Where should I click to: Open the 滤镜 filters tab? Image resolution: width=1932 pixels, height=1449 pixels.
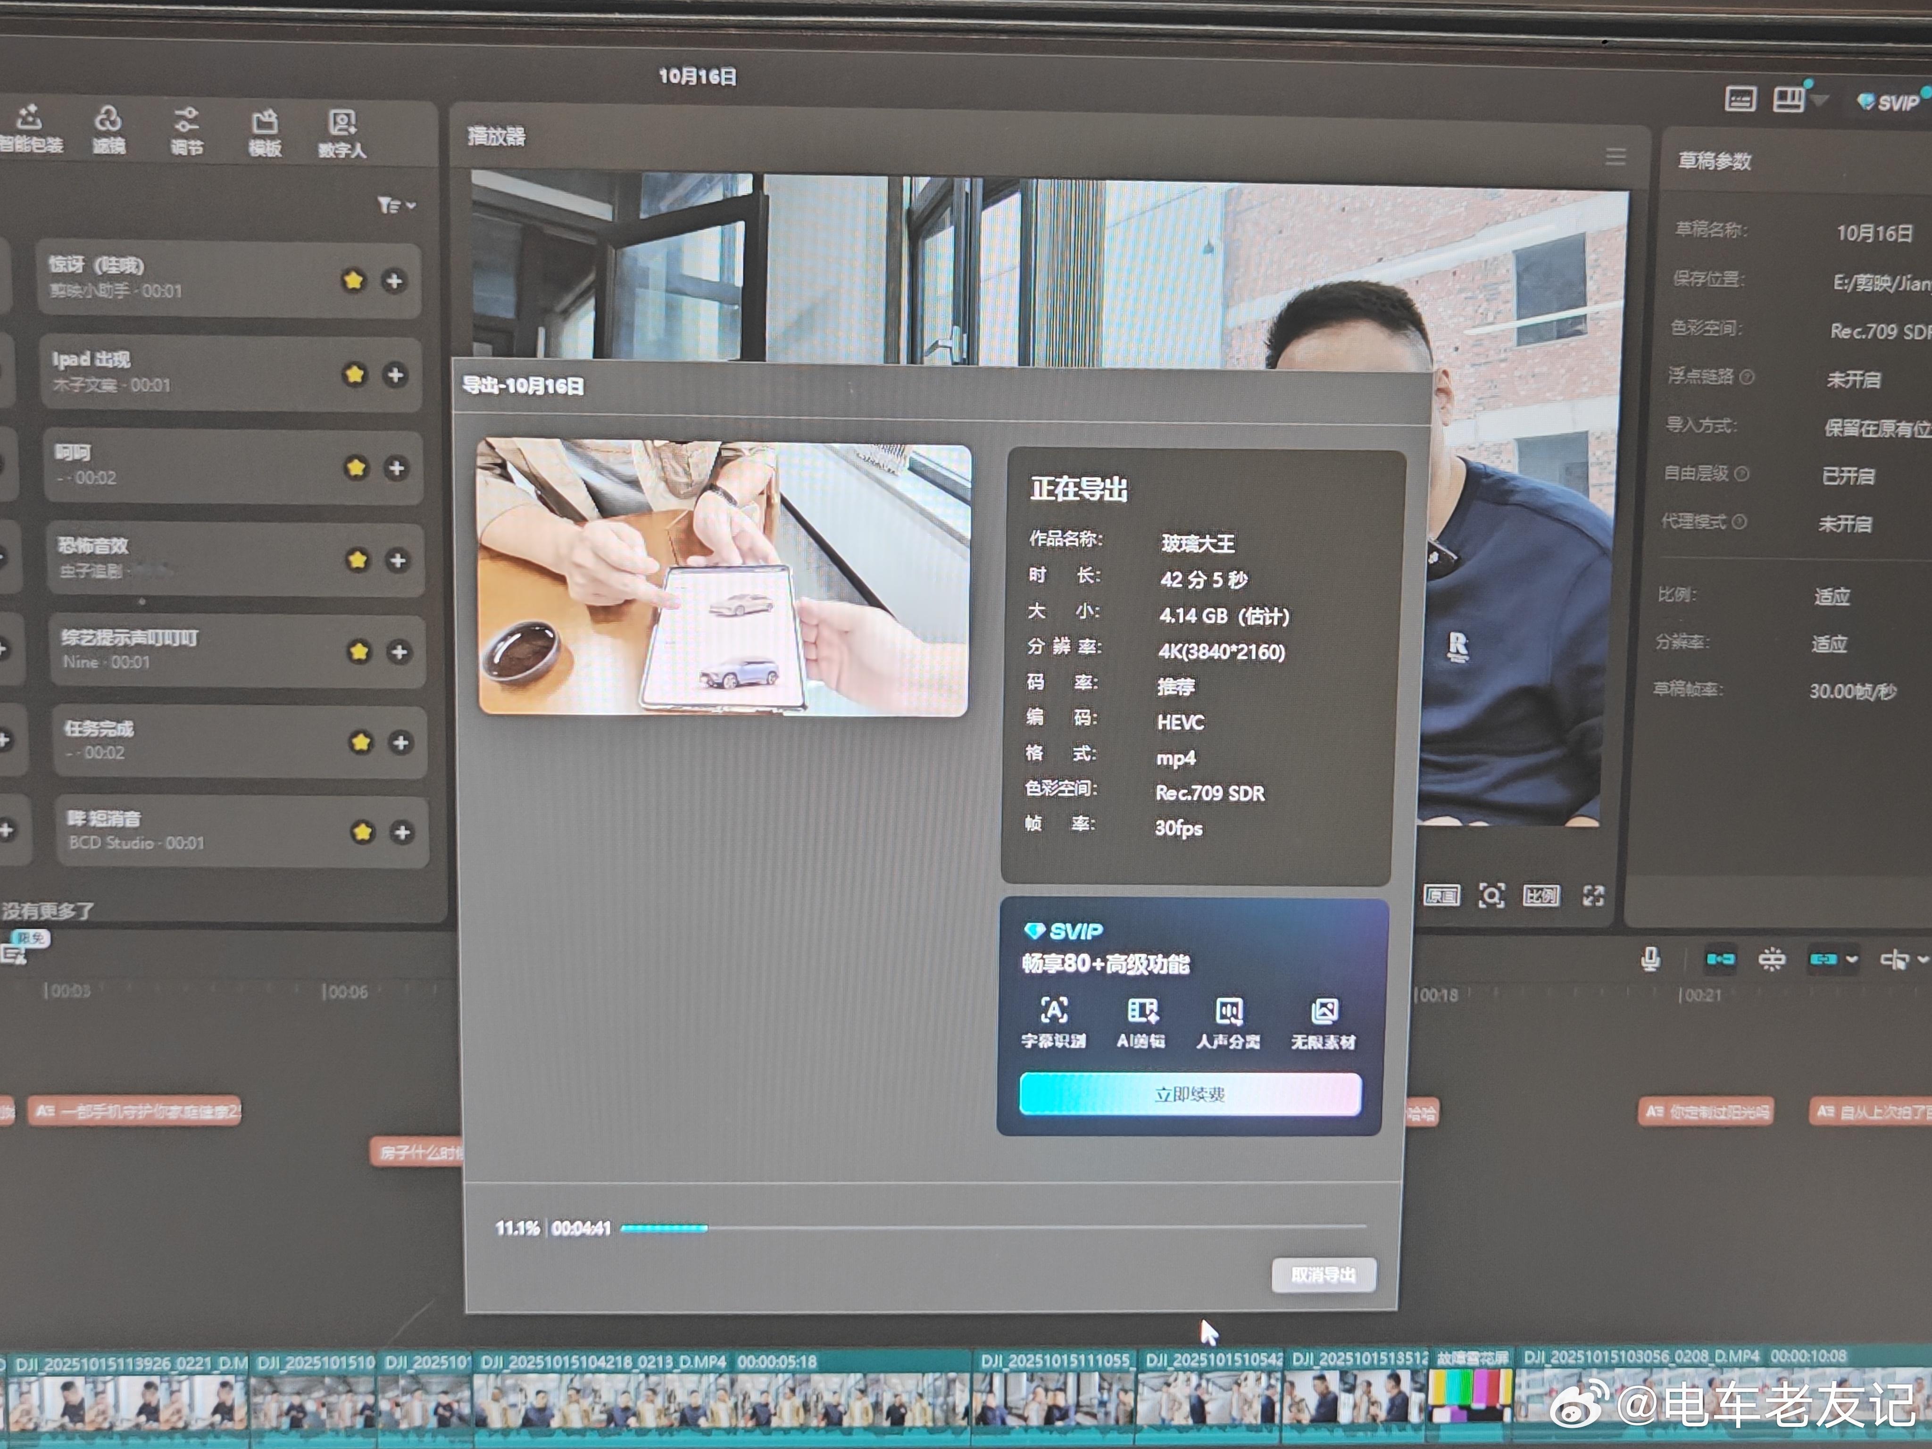click(x=108, y=129)
